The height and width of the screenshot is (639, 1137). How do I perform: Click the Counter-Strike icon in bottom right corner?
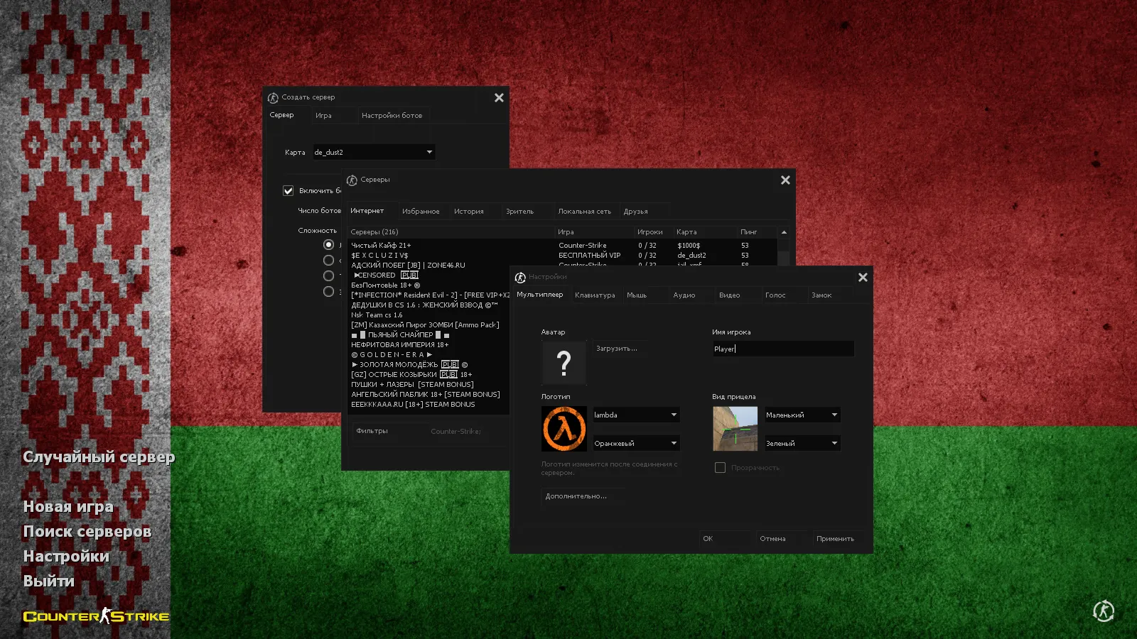click(x=1104, y=611)
